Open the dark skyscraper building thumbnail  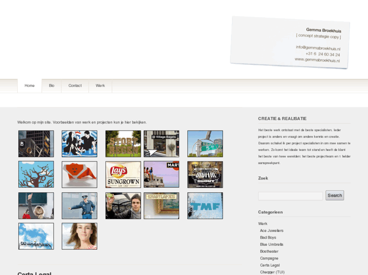pos(36,144)
